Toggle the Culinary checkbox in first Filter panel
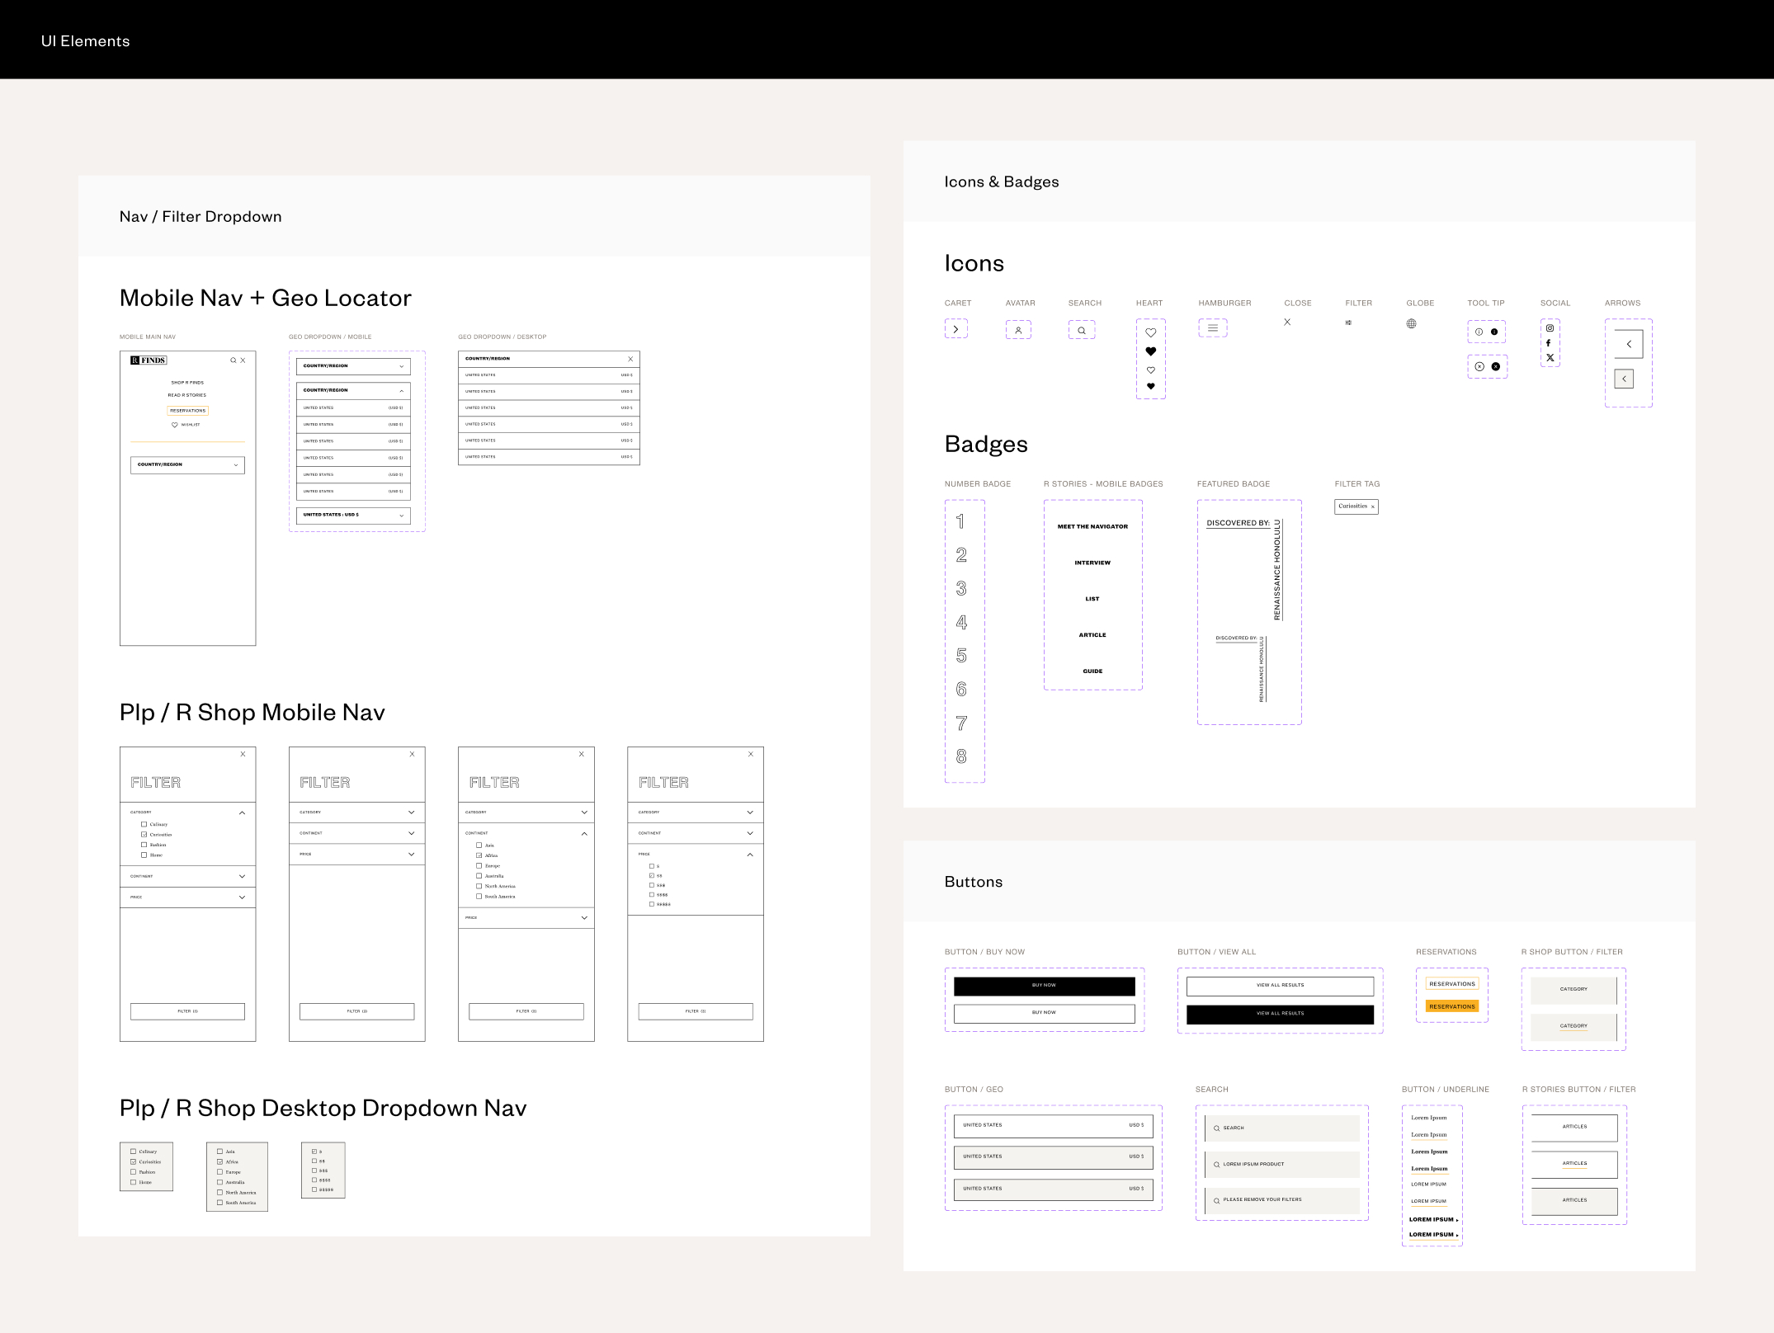The image size is (1774, 1333). click(x=144, y=824)
